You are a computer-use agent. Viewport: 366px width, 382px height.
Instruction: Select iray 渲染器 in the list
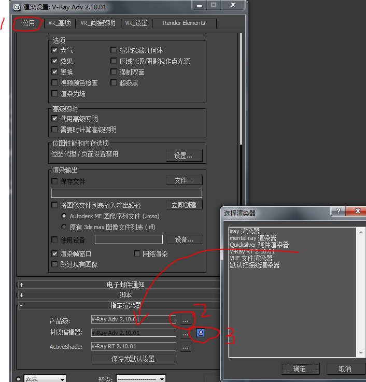pos(244,231)
